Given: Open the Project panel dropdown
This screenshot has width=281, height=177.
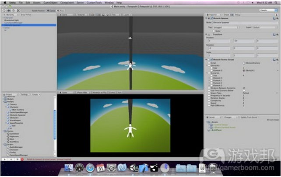Looking at the screenshot, I should tap(10, 94).
